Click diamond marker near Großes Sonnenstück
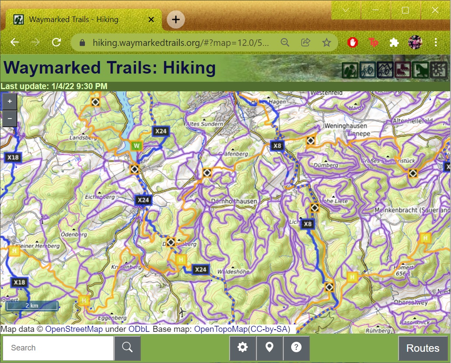This screenshot has width=451, height=363. (x=413, y=173)
